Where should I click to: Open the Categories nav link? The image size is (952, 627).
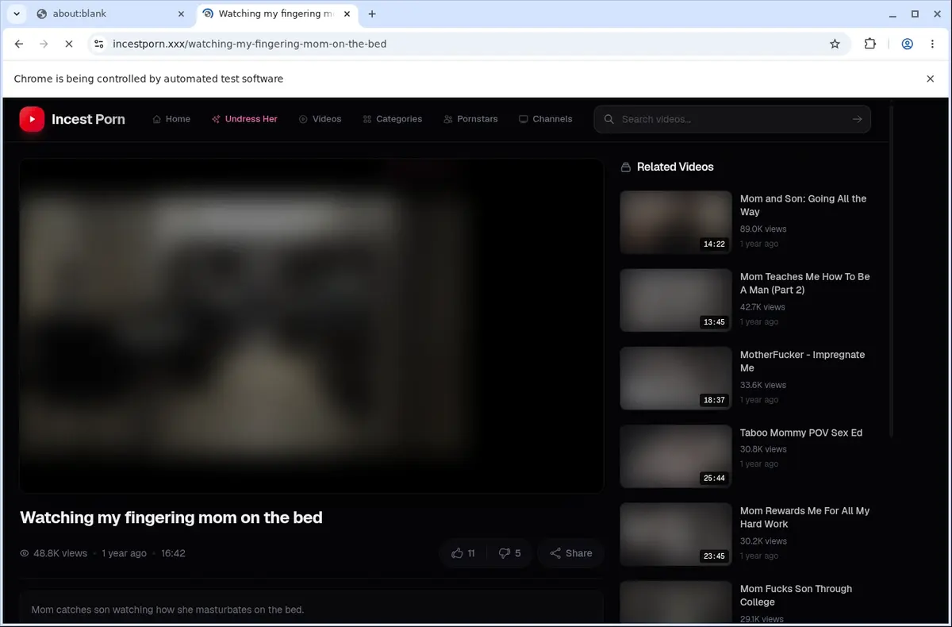[x=392, y=119]
